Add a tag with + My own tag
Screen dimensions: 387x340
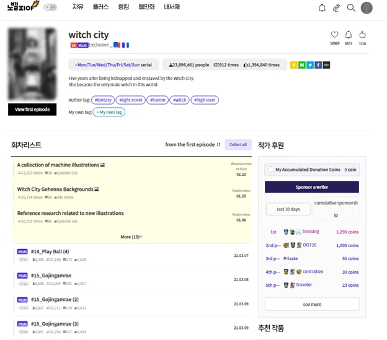[x=109, y=112]
